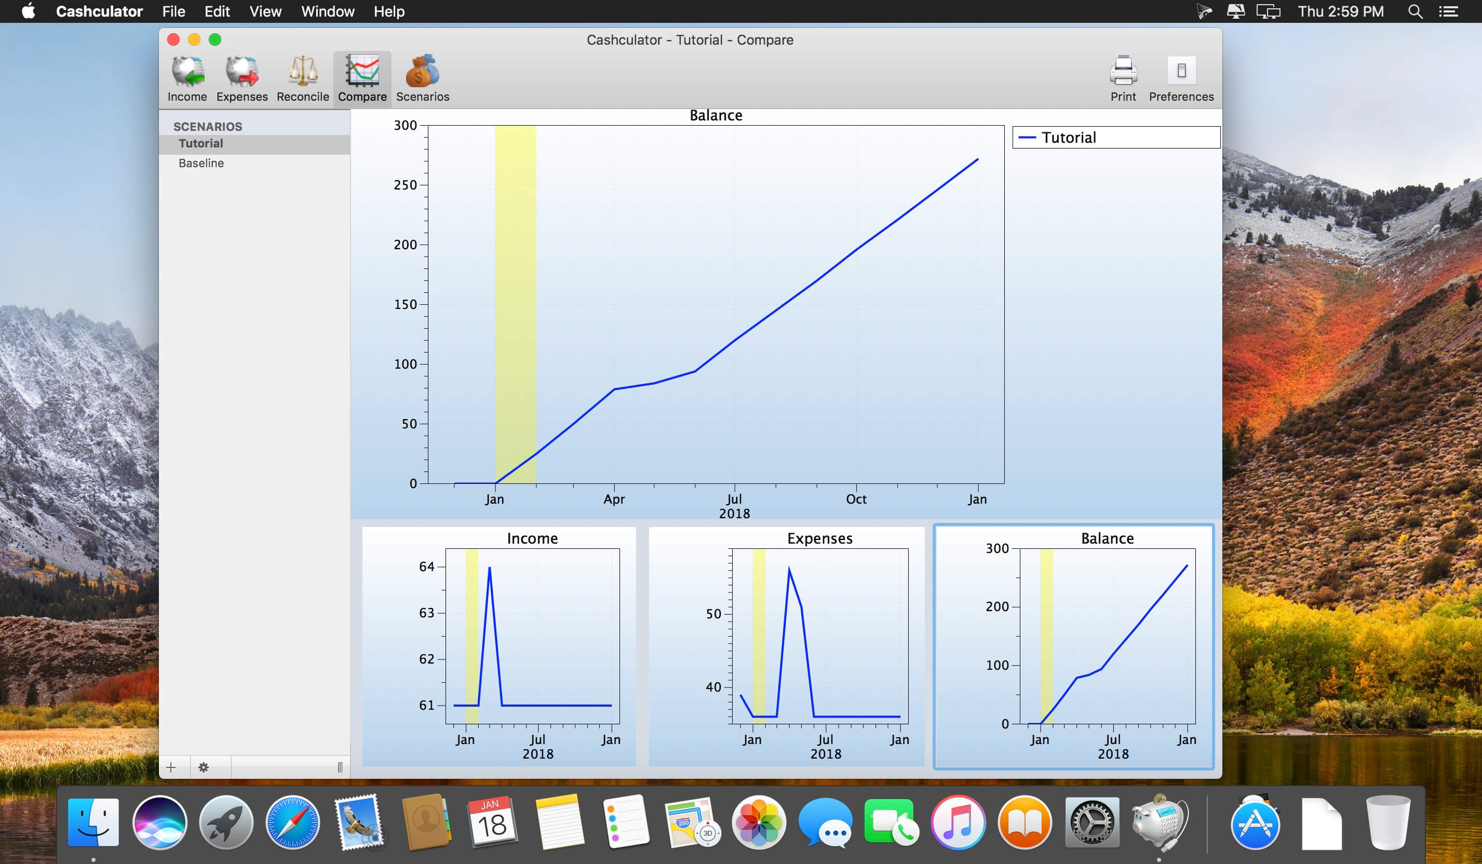The height and width of the screenshot is (864, 1482).
Task: Open Notification Center list icon
Action: tap(1448, 11)
